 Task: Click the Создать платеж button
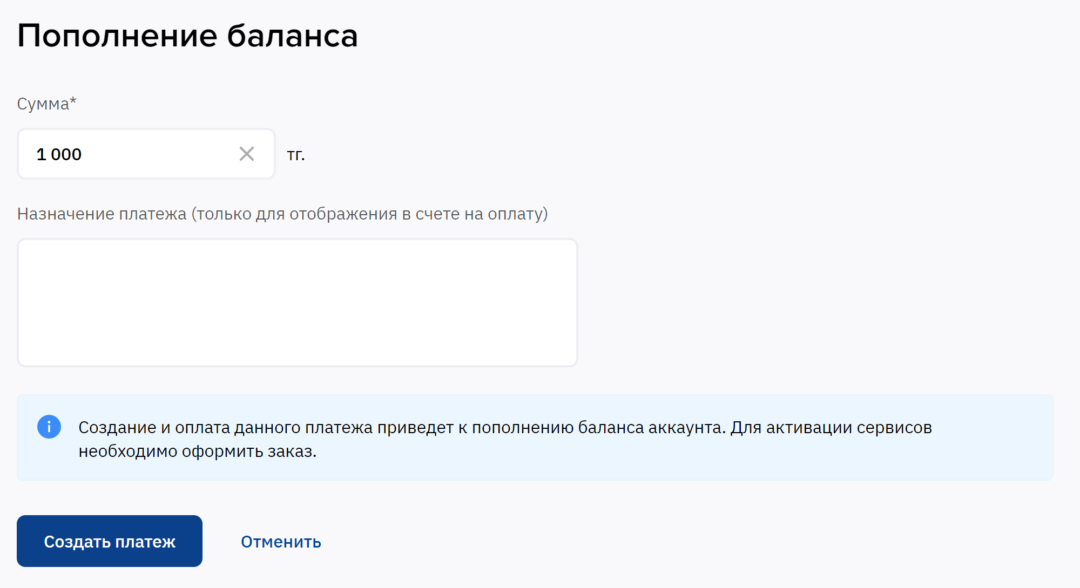click(x=109, y=541)
